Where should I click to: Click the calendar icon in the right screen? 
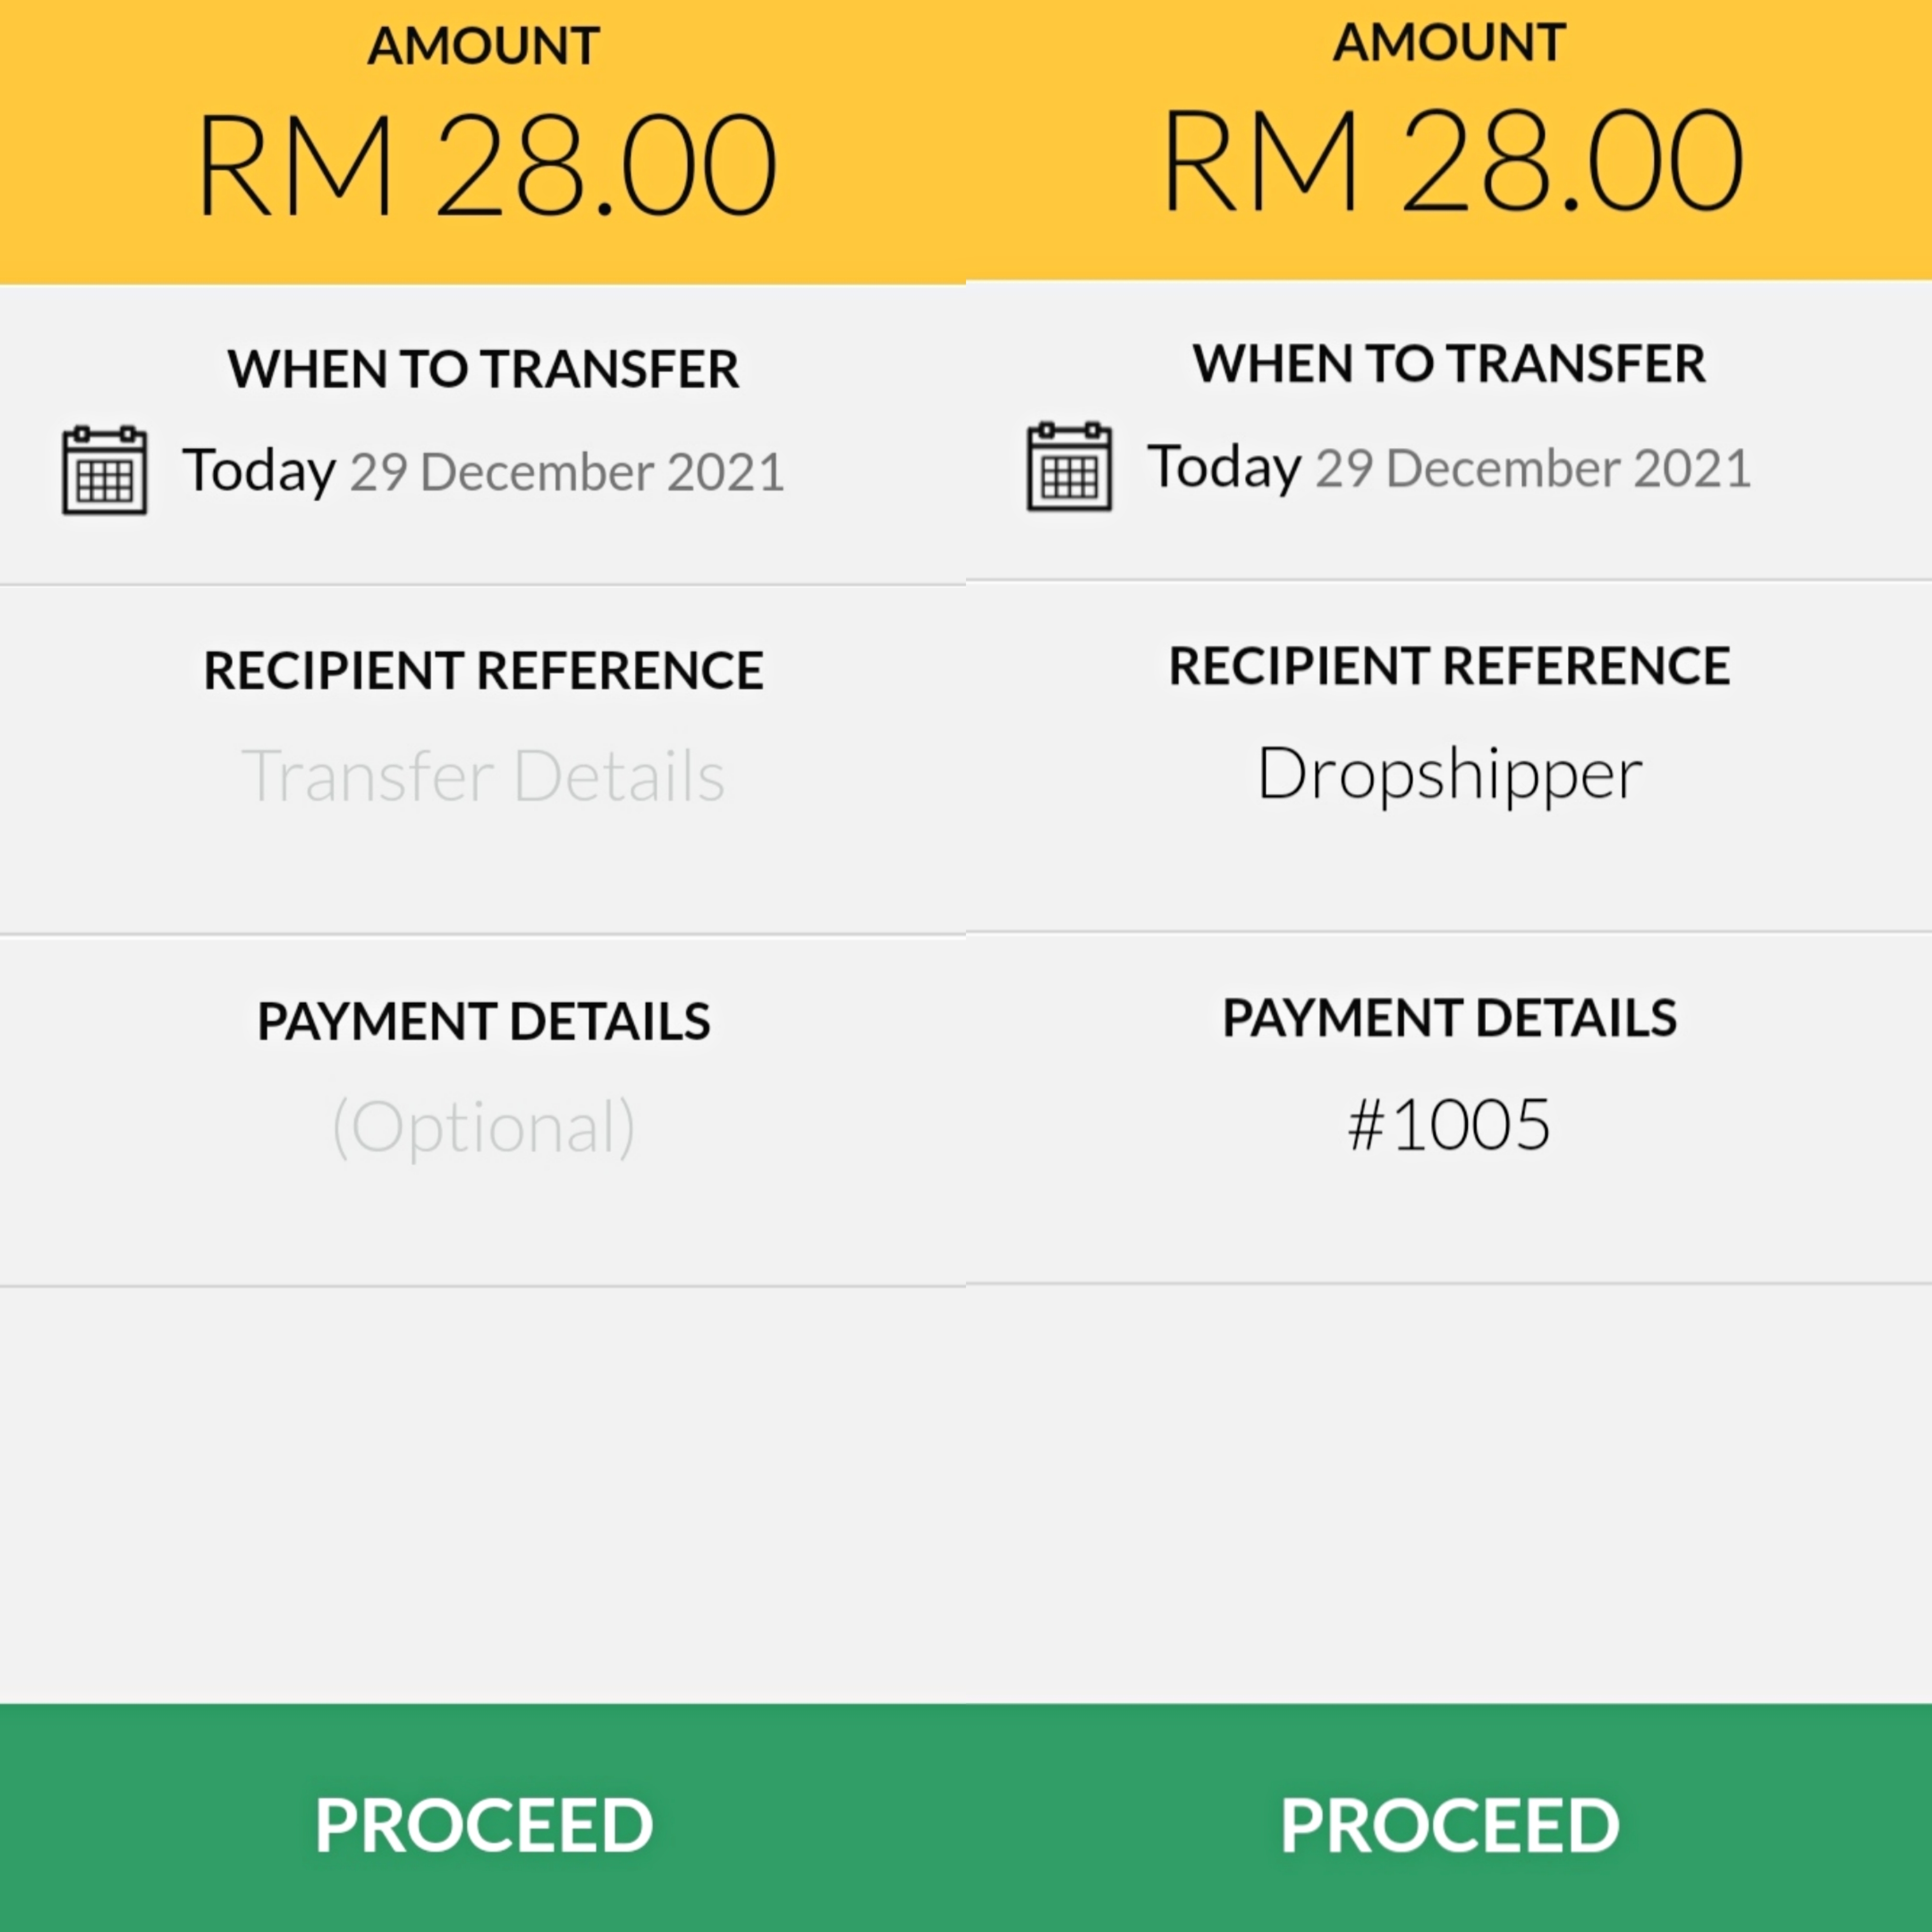pos(1069,466)
